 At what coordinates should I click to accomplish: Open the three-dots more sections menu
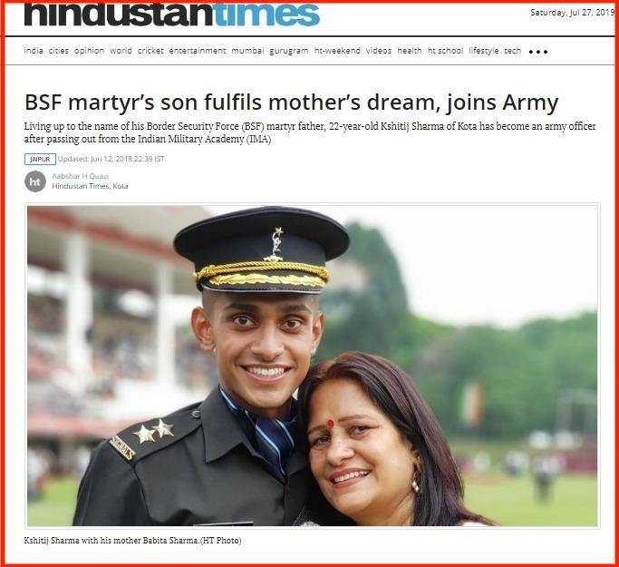coord(538,52)
